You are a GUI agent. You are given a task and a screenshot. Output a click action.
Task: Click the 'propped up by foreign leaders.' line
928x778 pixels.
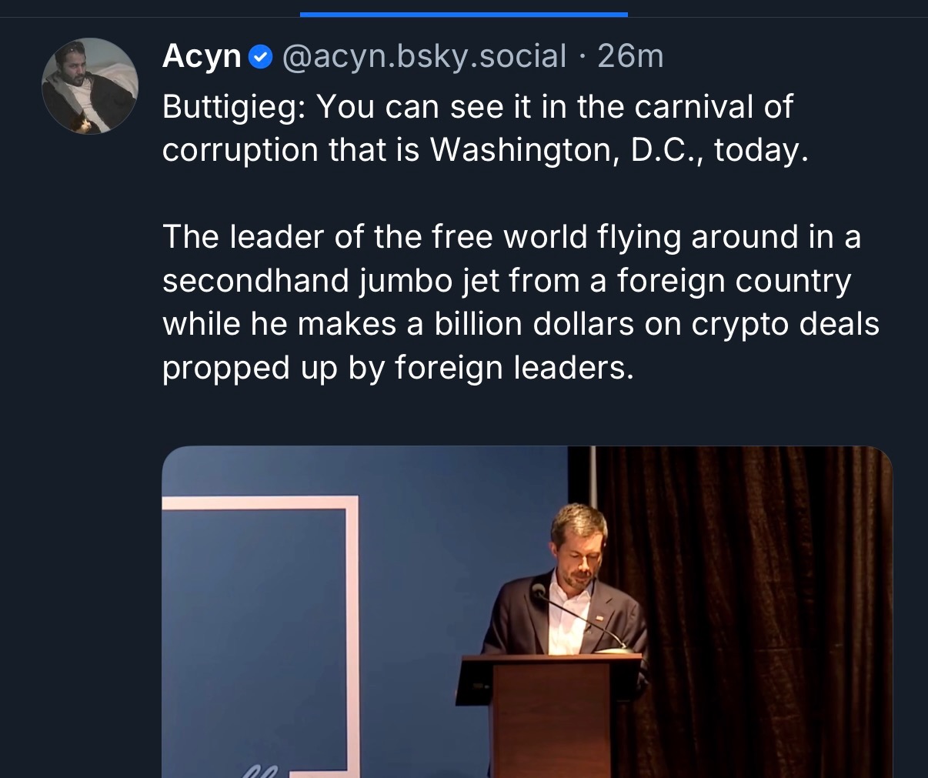coord(399,368)
